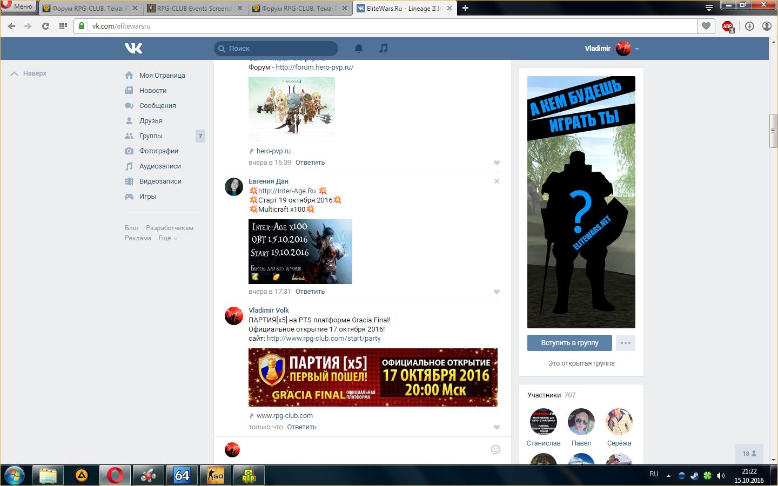
Task: Open the Opera Меню button
Action: click(18, 6)
